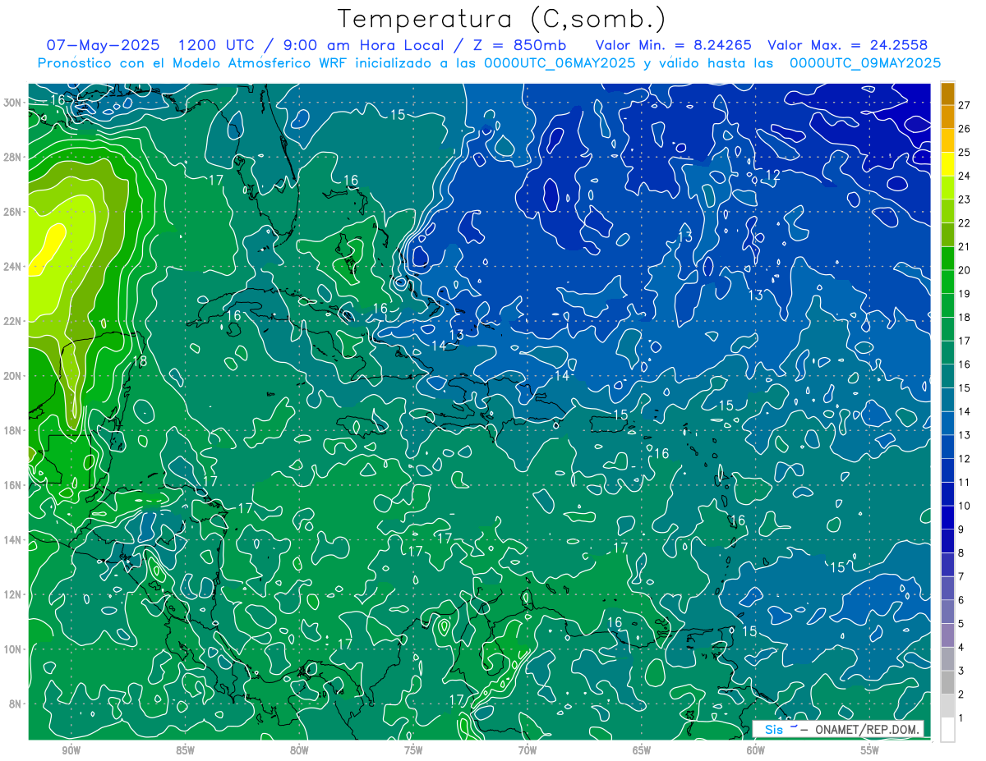
Task: Click the '20N' latitude axis label
Action: tap(12, 375)
